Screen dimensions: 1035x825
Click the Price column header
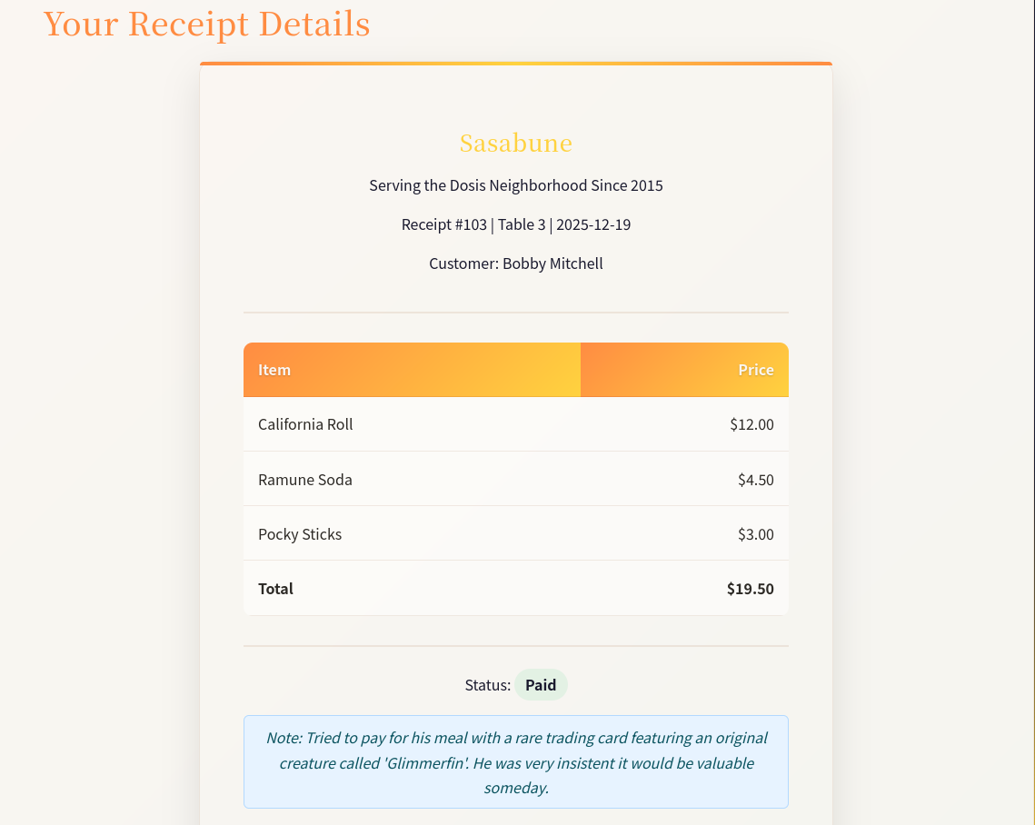pyautogui.click(x=755, y=370)
